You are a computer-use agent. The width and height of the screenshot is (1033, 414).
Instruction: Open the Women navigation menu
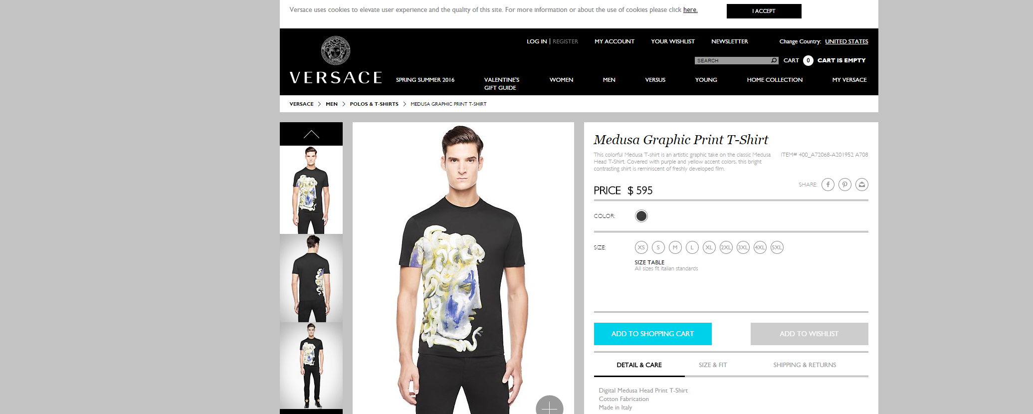pyautogui.click(x=561, y=80)
